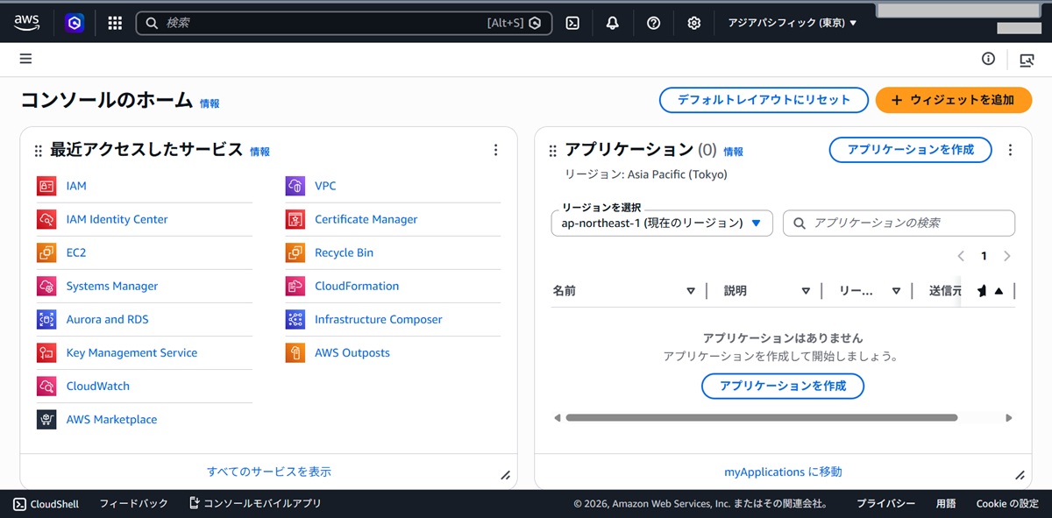Image resolution: width=1052 pixels, height=518 pixels.
Task: Open settings gear in the top bar
Action: coord(693,24)
